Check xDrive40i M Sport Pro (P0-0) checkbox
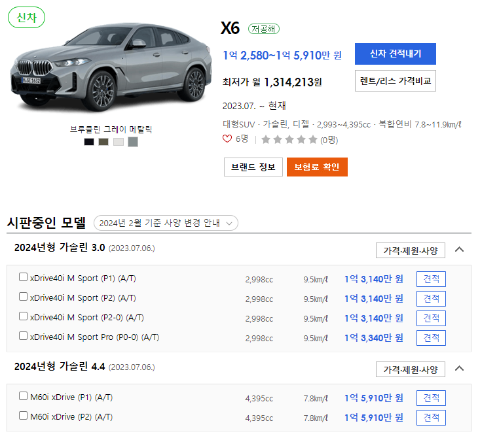 24,336
